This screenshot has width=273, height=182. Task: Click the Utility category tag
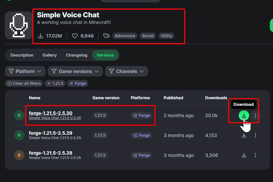coord(166,36)
